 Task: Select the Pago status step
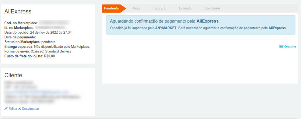tap(136, 8)
